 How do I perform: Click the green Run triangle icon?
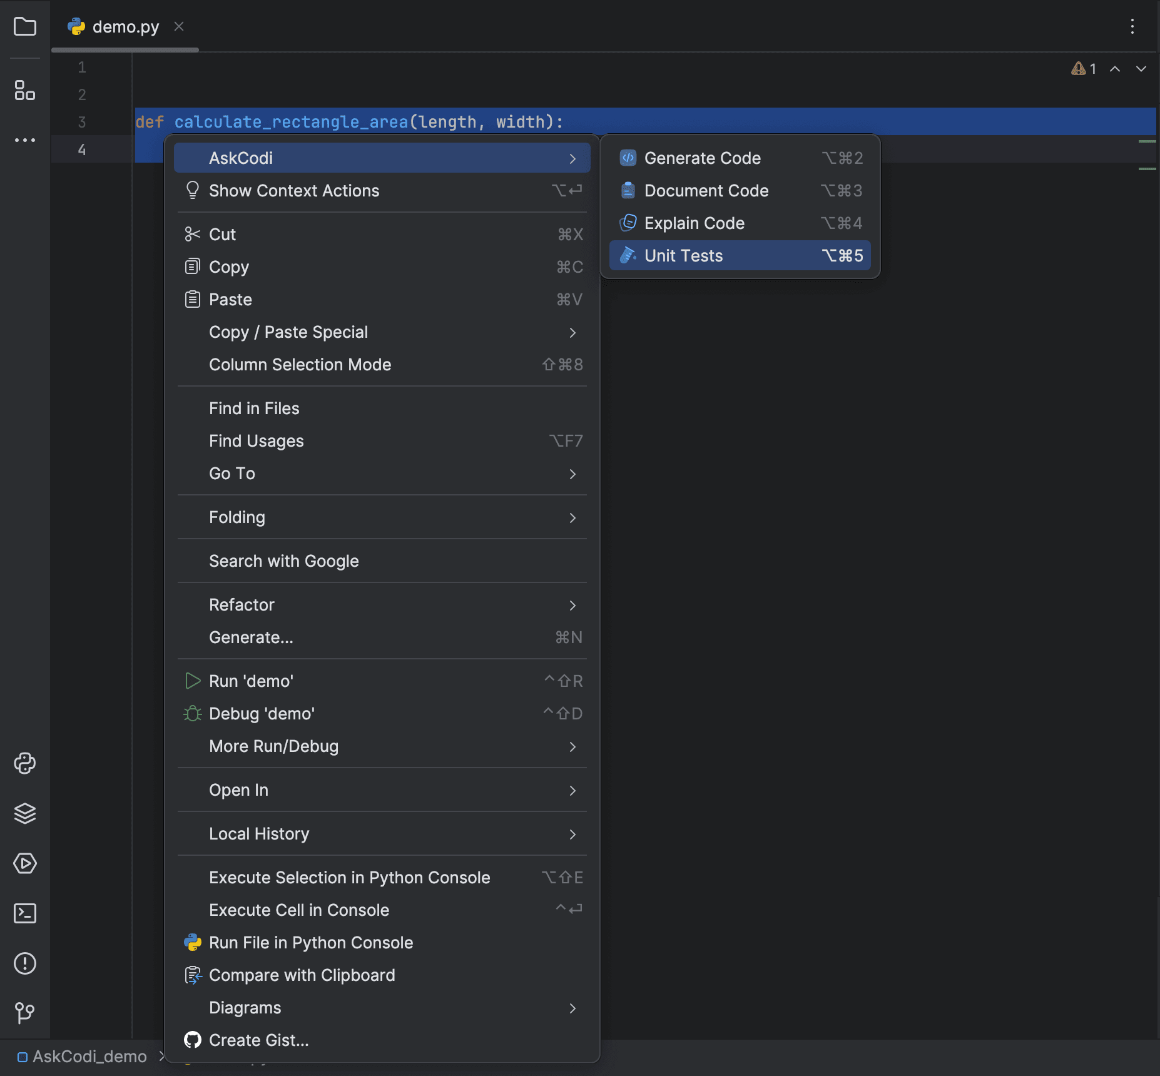193,681
